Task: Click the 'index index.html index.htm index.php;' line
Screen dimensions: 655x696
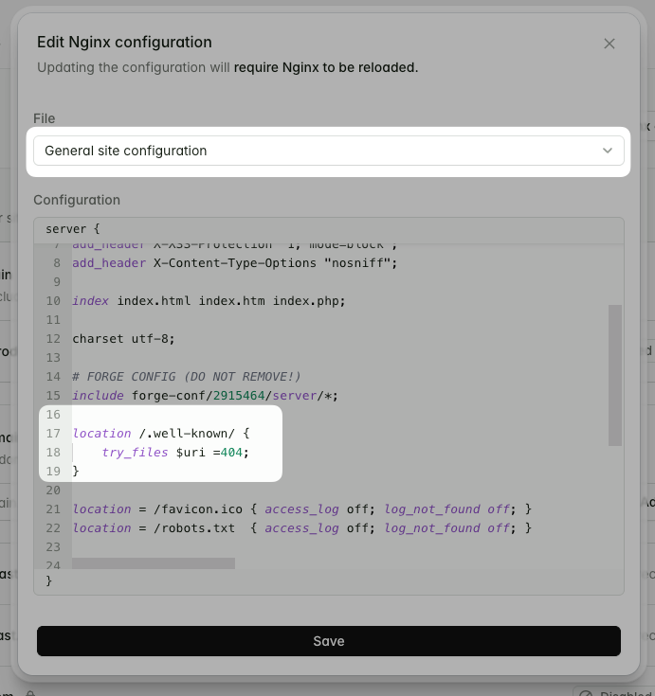Action: (x=209, y=301)
